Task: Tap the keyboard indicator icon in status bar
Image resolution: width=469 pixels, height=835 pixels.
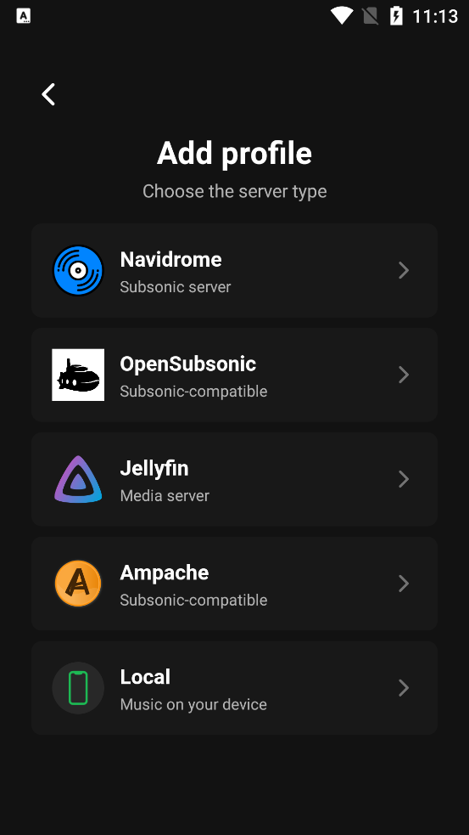Action: point(24,16)
